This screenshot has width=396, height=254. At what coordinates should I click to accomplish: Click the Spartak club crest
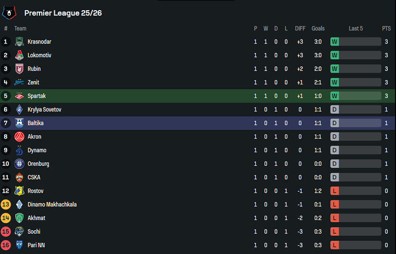tap(19, 96)
